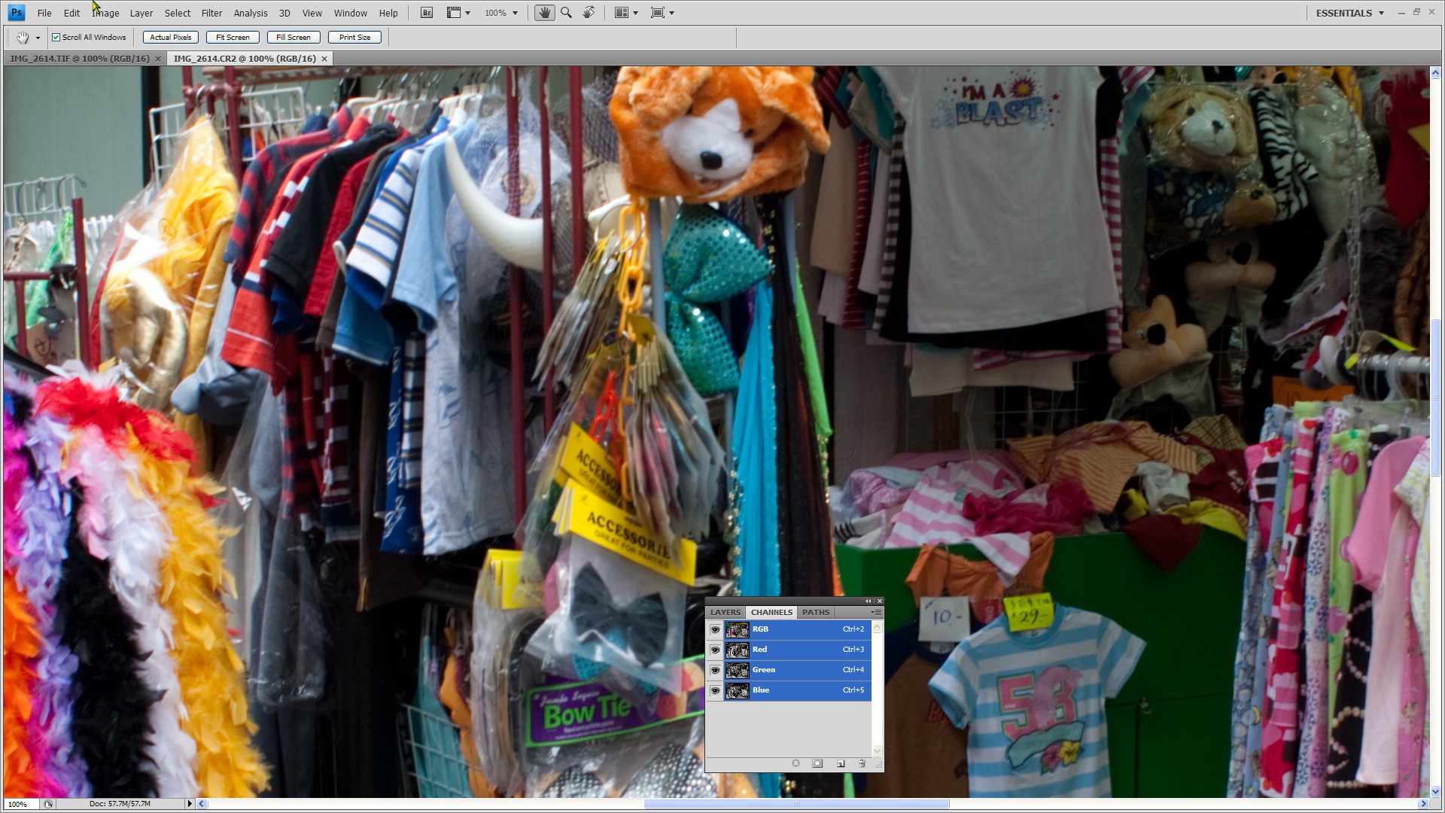This screenshot has width=1445, height=813.
Task: Open the Arrange Documents dropdown arrow
Action: (x=635, y=14)
